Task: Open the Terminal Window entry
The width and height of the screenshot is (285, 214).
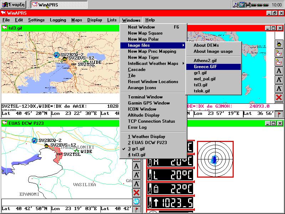Action: coord(153,97)
